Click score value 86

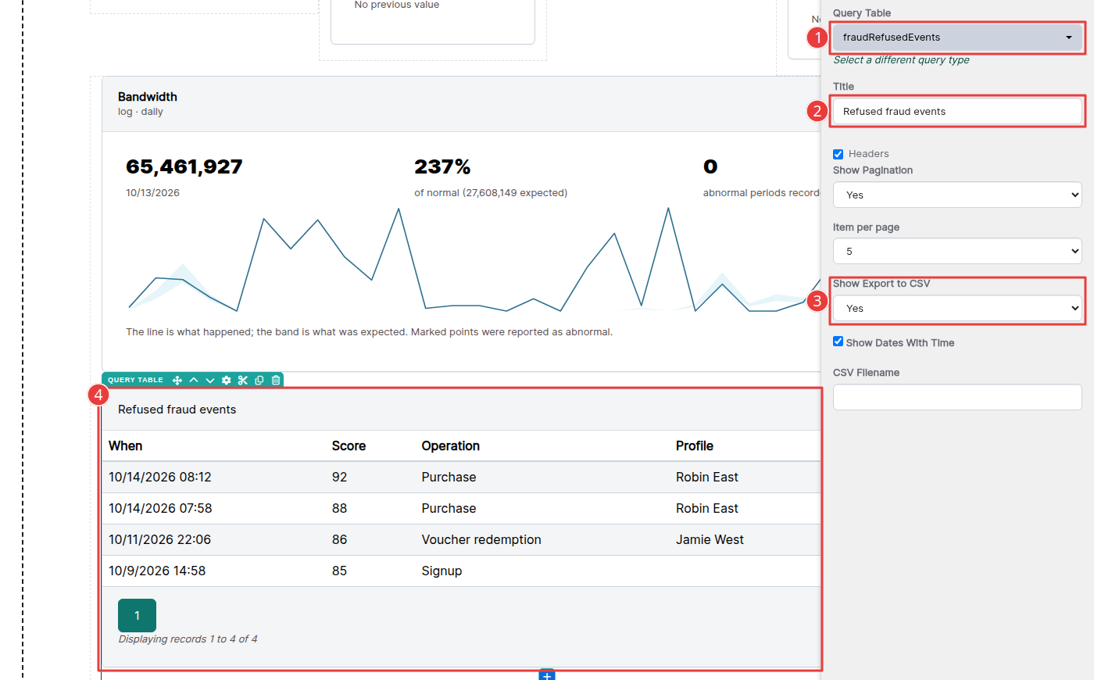tap(339, 539)
